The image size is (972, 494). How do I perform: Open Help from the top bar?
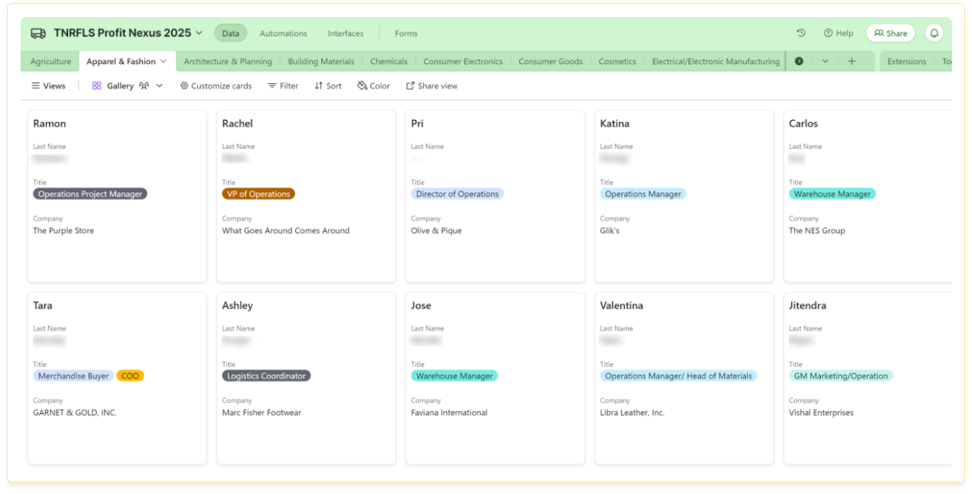tap(838, 33)
